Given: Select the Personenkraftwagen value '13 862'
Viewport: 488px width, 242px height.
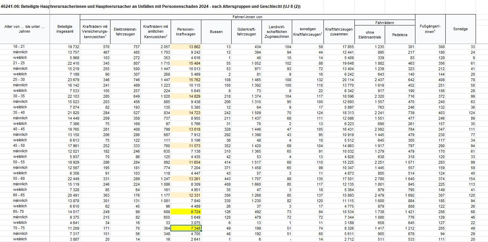Looking at the screenshot, I should coord(186,46).
